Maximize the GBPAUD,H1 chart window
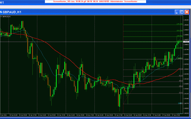The image size is (191, 119). pos(182,12)
